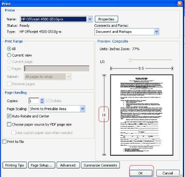Decrease copies with the down arrow

[x=42, y=102]
